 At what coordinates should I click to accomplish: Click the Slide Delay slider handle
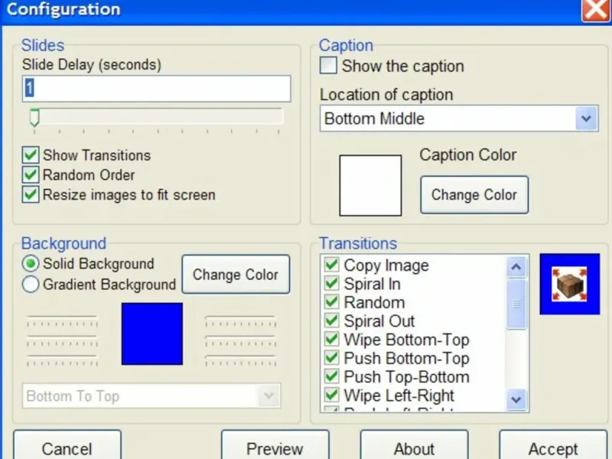click(34, 117)
